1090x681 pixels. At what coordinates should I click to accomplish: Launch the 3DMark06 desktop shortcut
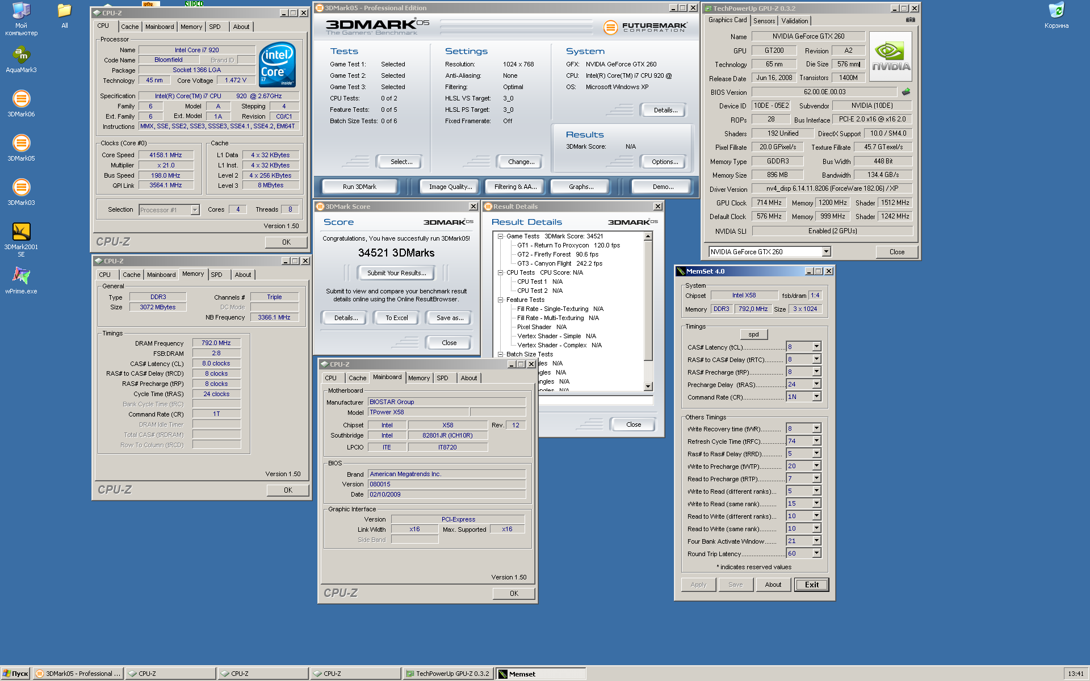pyautogui.click(x=21, y=104)
